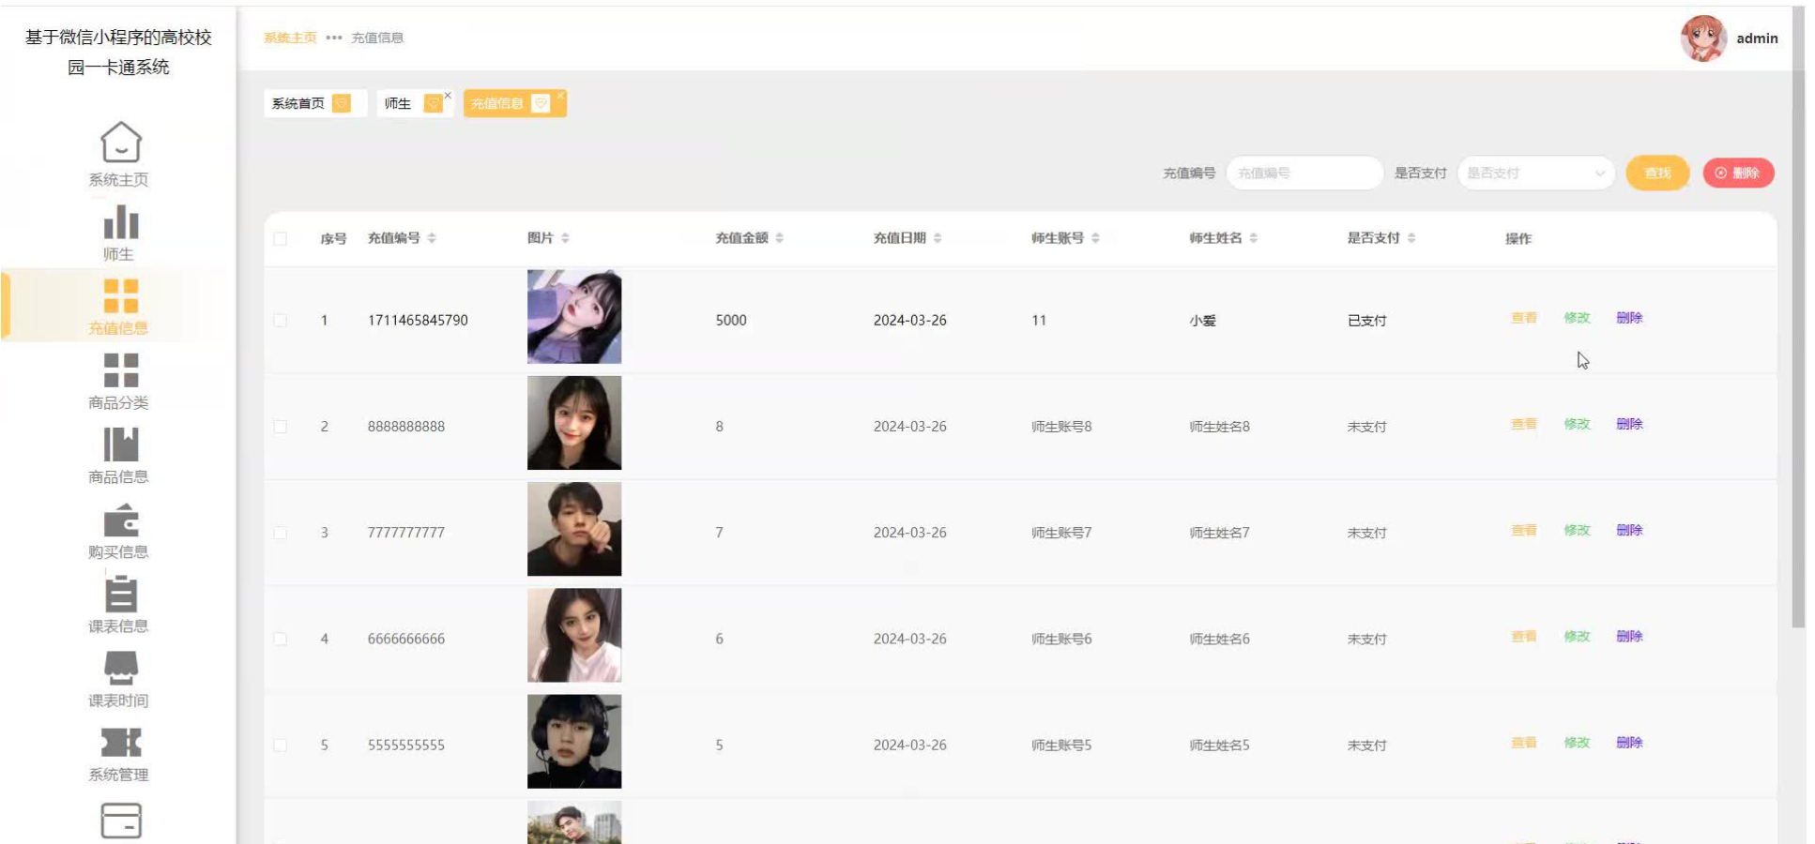View details of row 1 小爱

[x=1524, y=318]
